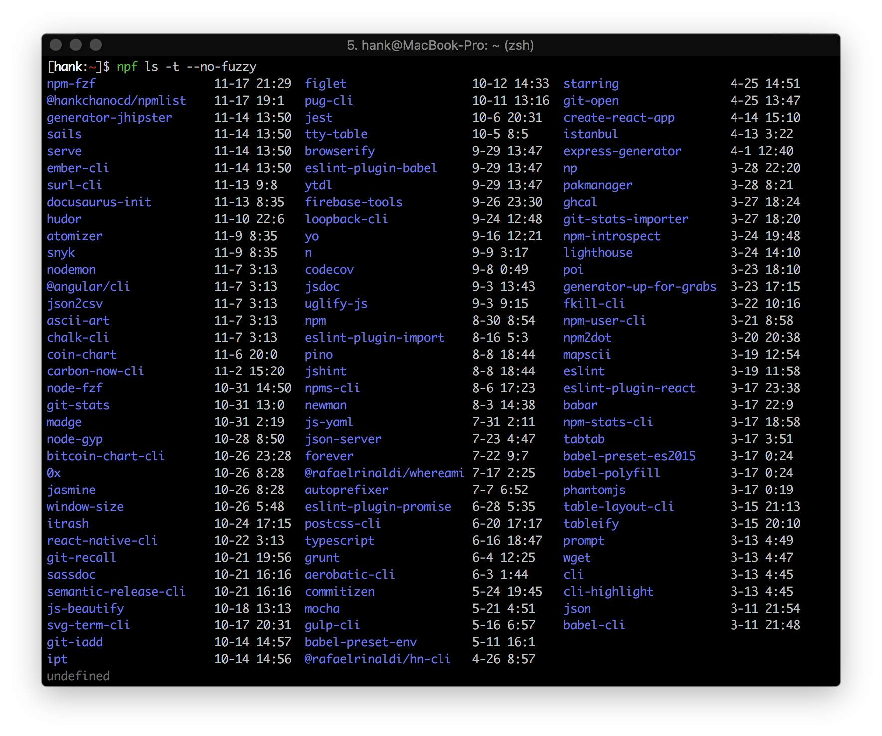Click '@rafaelrinaldi/whereami' entry
The height and width of the screenshot is (736, 882).
pos(385,473)
